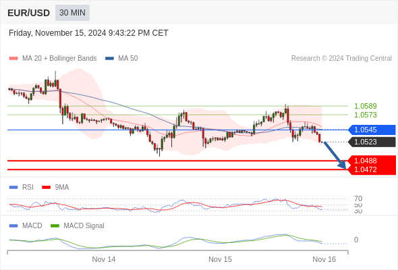This screenshot has height=270, width=398.
Task: Click the RSI legend swatch
Action: click(13, 188)
